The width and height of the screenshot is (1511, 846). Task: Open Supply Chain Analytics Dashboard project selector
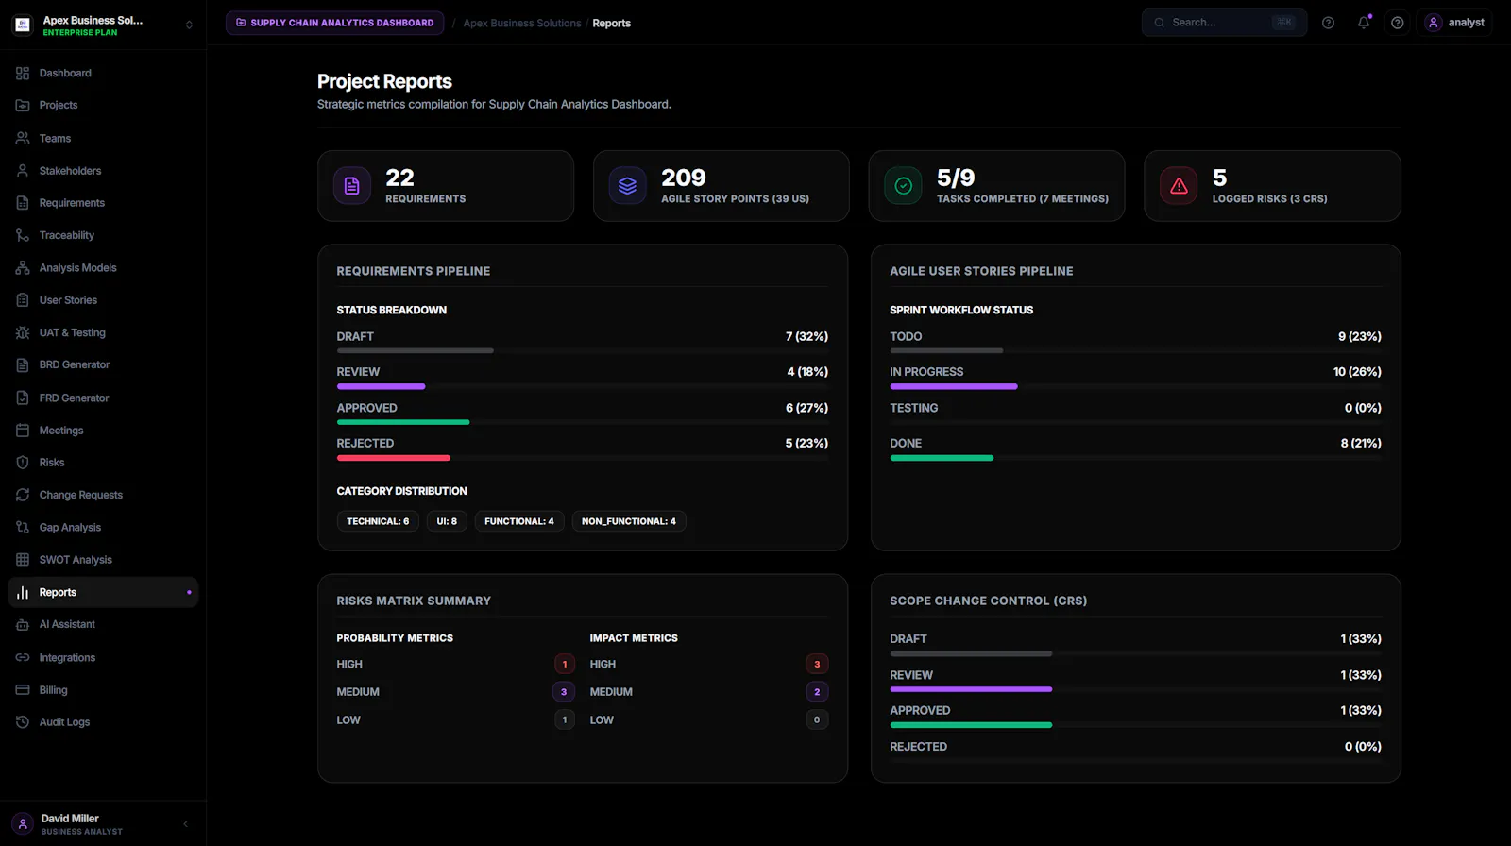pos(334,23)
